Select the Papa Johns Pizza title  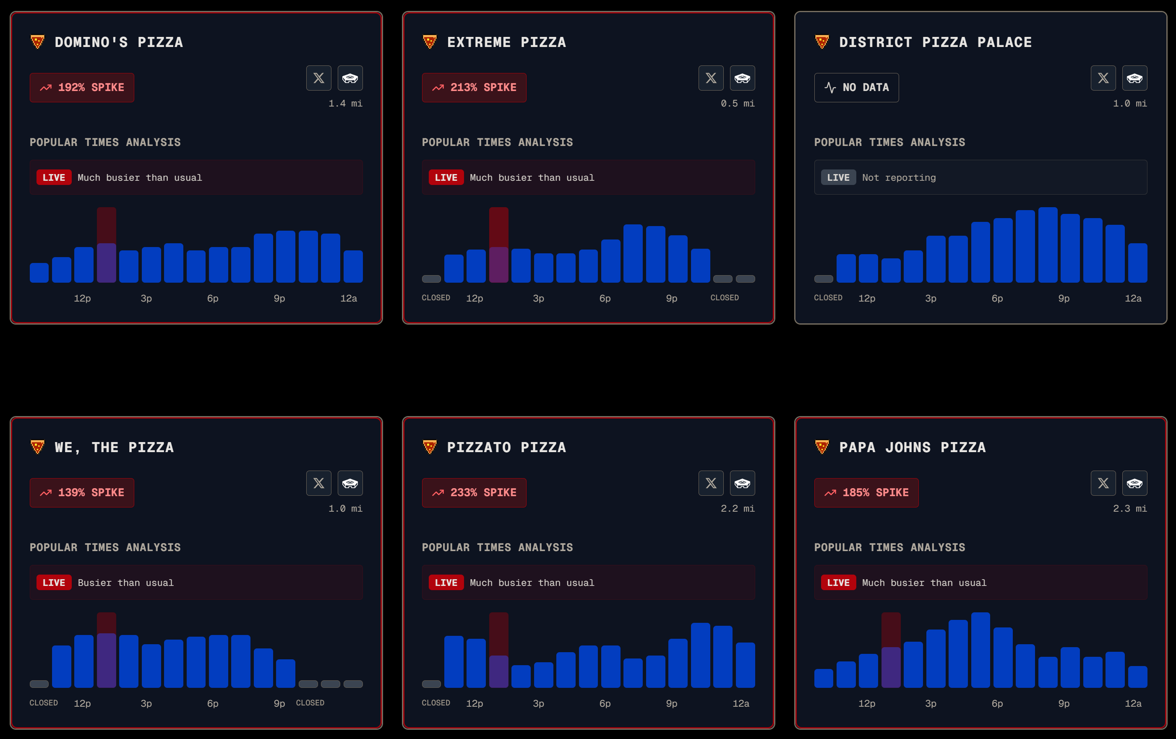(912, 448)
